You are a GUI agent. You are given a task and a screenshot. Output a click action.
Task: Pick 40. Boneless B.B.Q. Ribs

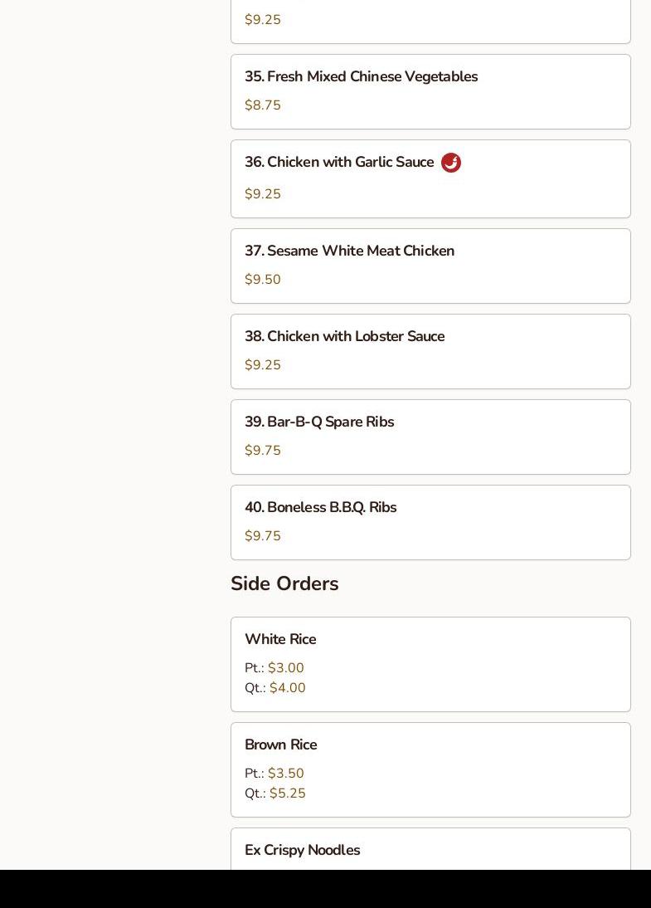320,508
